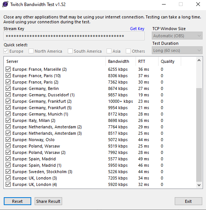Click the scrollbar up arrow
The width and height of the screenshot is (206, 210).
click(199, 60)
